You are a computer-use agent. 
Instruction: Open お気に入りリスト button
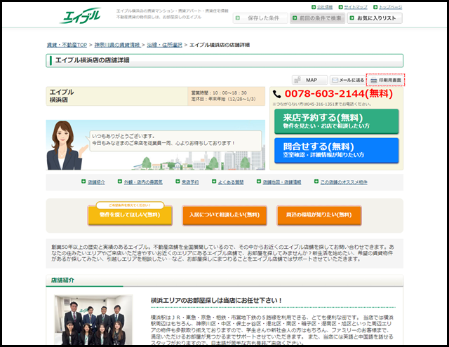(375, 18)
